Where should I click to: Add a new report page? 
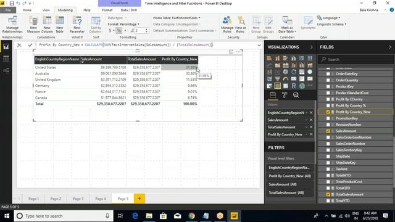[x=139, y=199]
